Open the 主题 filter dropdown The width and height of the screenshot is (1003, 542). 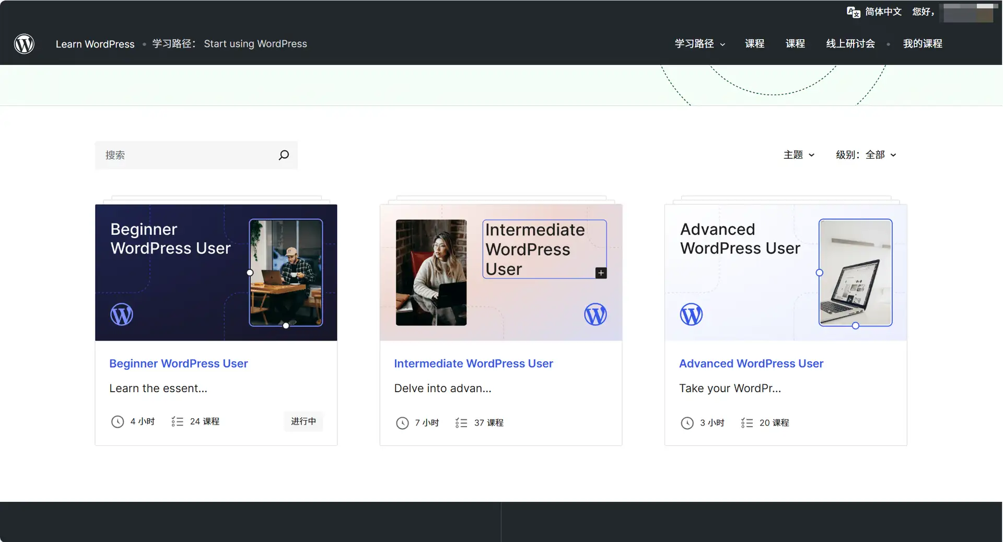(x=799, y=155)
